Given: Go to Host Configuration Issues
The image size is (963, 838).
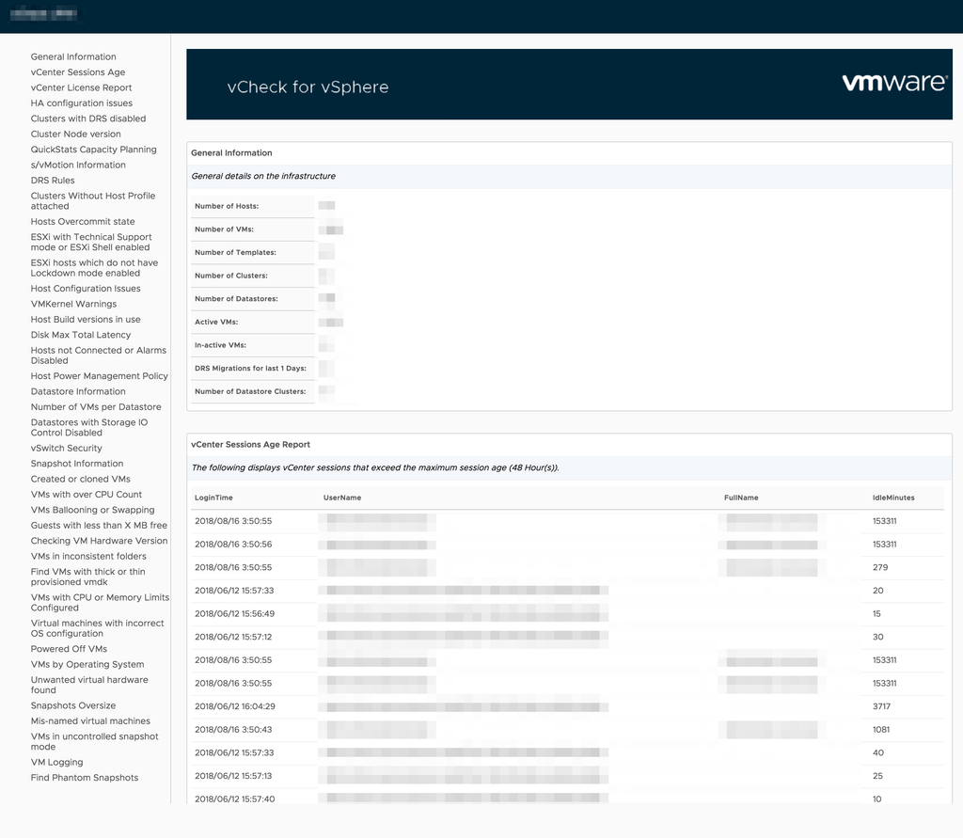Looking at the screenshot, I should (86, 288).
